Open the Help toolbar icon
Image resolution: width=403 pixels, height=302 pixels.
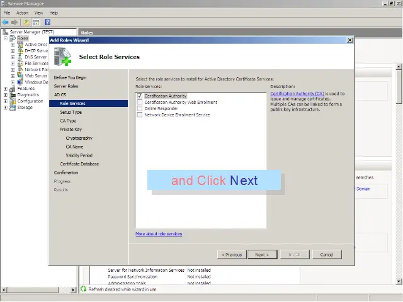click(48, 22)
